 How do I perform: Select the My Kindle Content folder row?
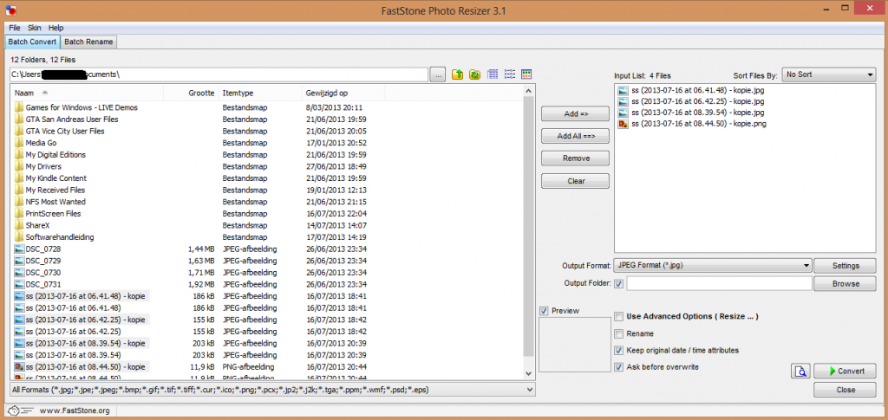[56, 178]
